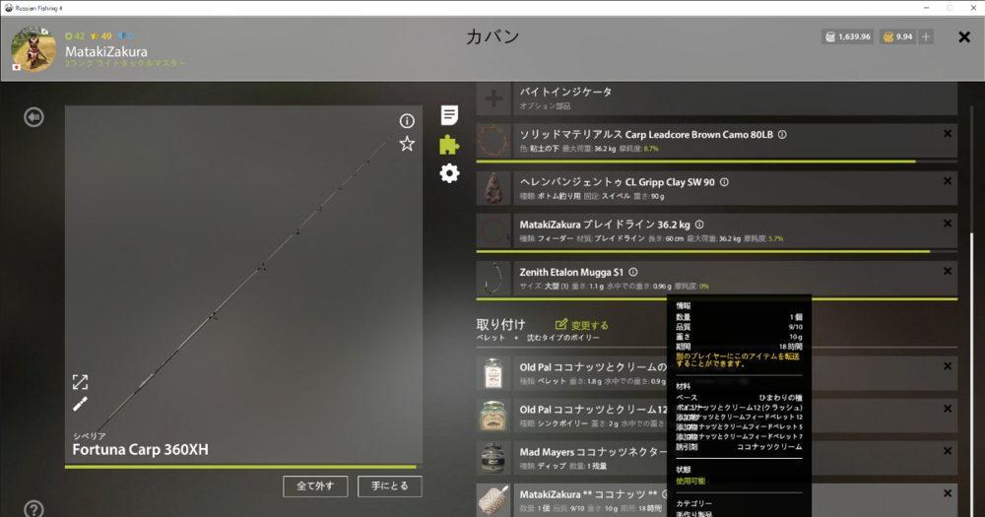Viewport: 985px width, 517px height.
Task: Open the notes document icon
Action: (x=449, y=115)
